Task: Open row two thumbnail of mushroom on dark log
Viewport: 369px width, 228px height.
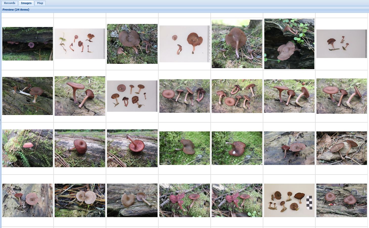Action: [x=28, y=96]
